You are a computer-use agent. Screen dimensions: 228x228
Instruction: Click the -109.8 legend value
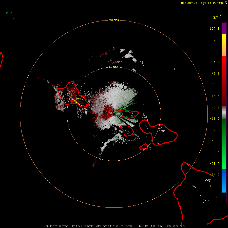[x=214, y=186]
